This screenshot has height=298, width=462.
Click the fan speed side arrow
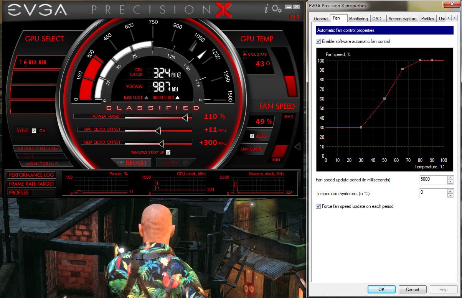pyautogui.click(x=297, y=147)
